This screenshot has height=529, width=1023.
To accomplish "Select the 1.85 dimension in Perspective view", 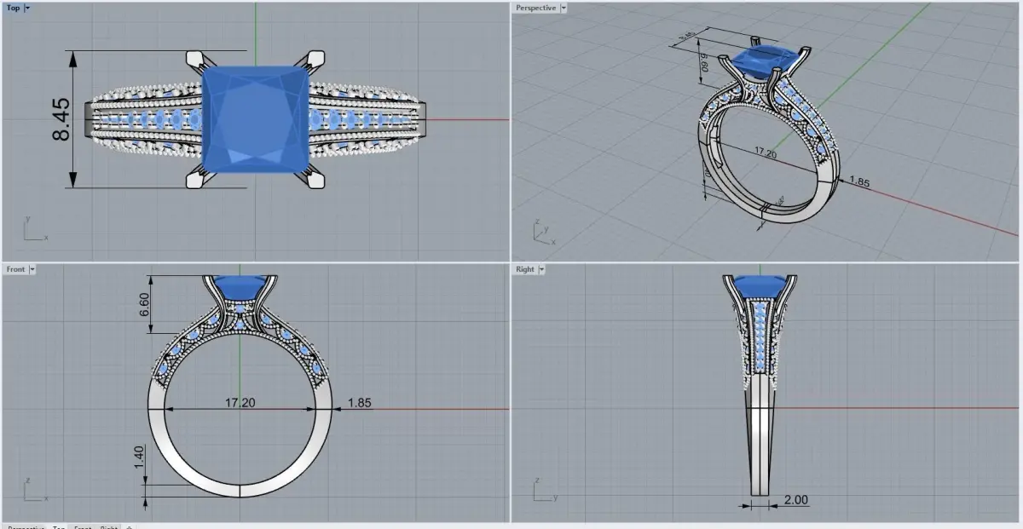I will (x=859, y=183).
